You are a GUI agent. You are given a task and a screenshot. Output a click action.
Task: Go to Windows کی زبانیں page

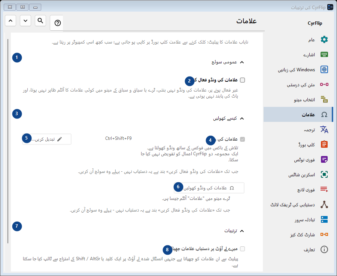pos(298,69)
